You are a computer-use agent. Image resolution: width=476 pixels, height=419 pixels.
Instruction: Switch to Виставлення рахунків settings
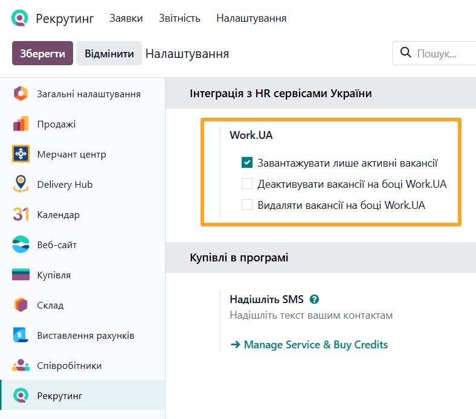tap(86, 335)
